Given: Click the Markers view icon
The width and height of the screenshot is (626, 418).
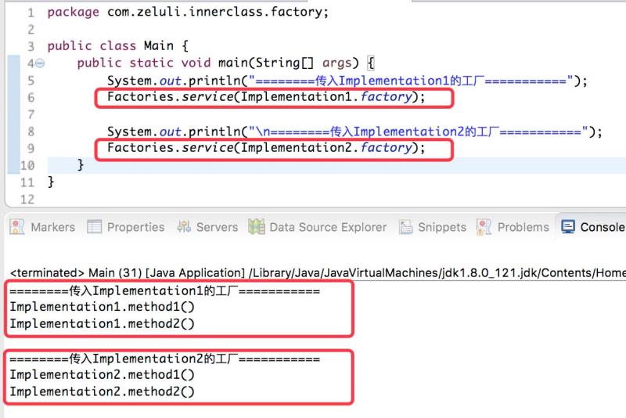Looking at the screenshot, I should 16,227.
